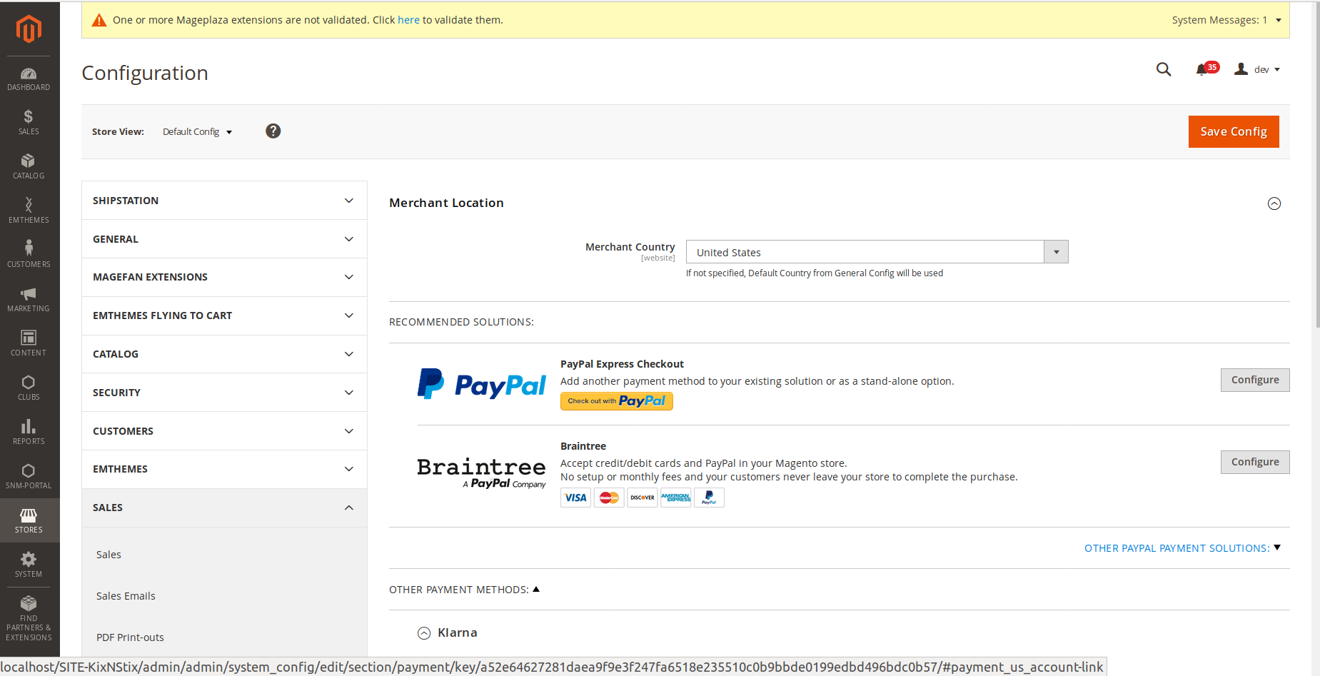This screenshot has height=676, width=1320.
Task: Expand Other PayPal Payment Solutions
Action: tap(1182, 548)
